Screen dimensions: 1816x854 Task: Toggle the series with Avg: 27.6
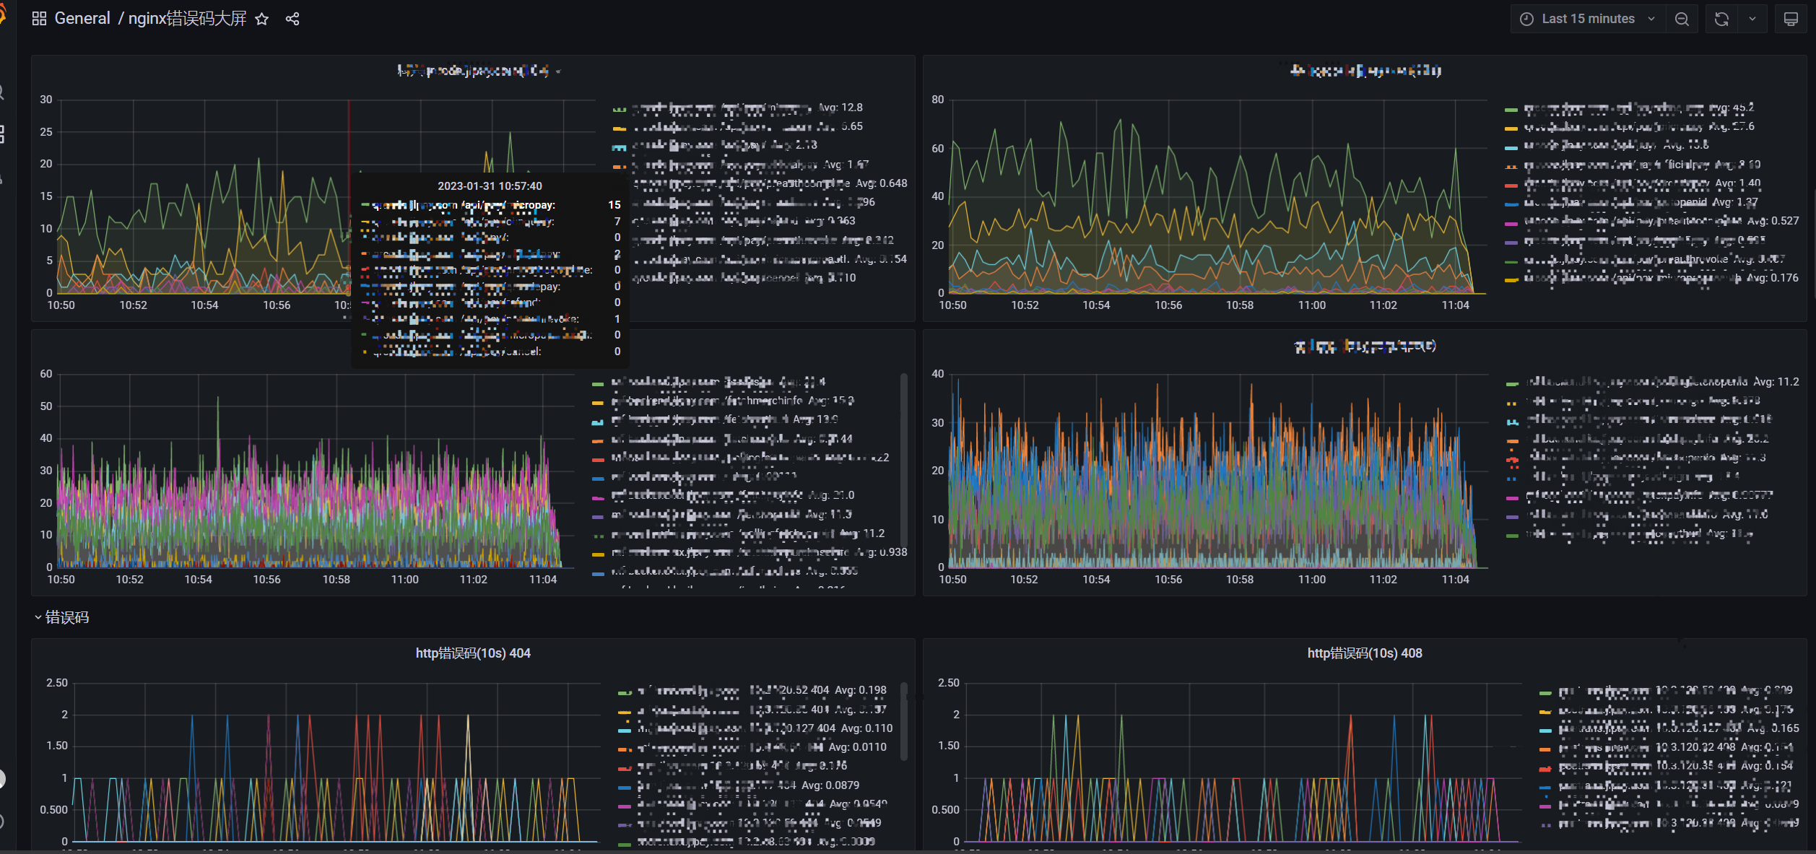click(1639, 127)
